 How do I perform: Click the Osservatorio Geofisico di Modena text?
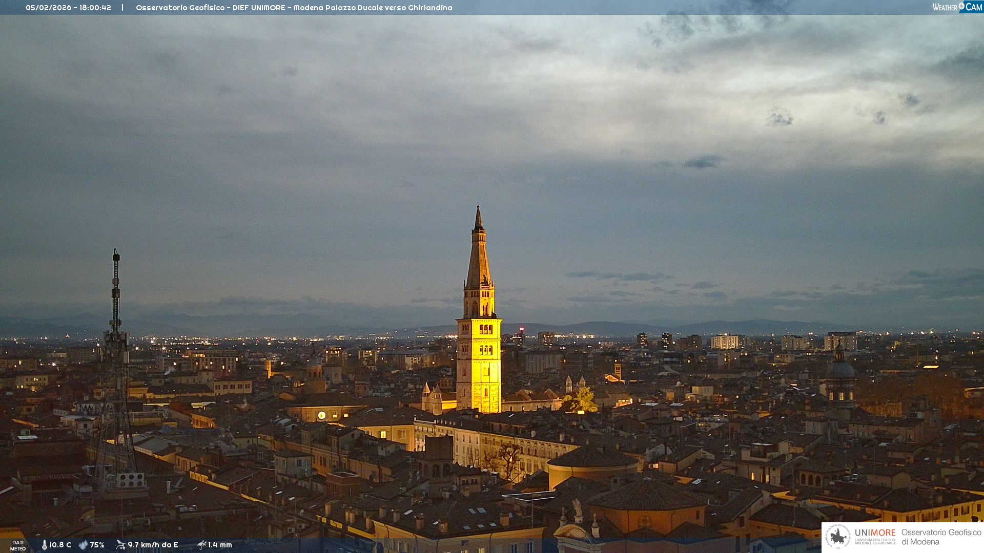click(x=940, y=537)
